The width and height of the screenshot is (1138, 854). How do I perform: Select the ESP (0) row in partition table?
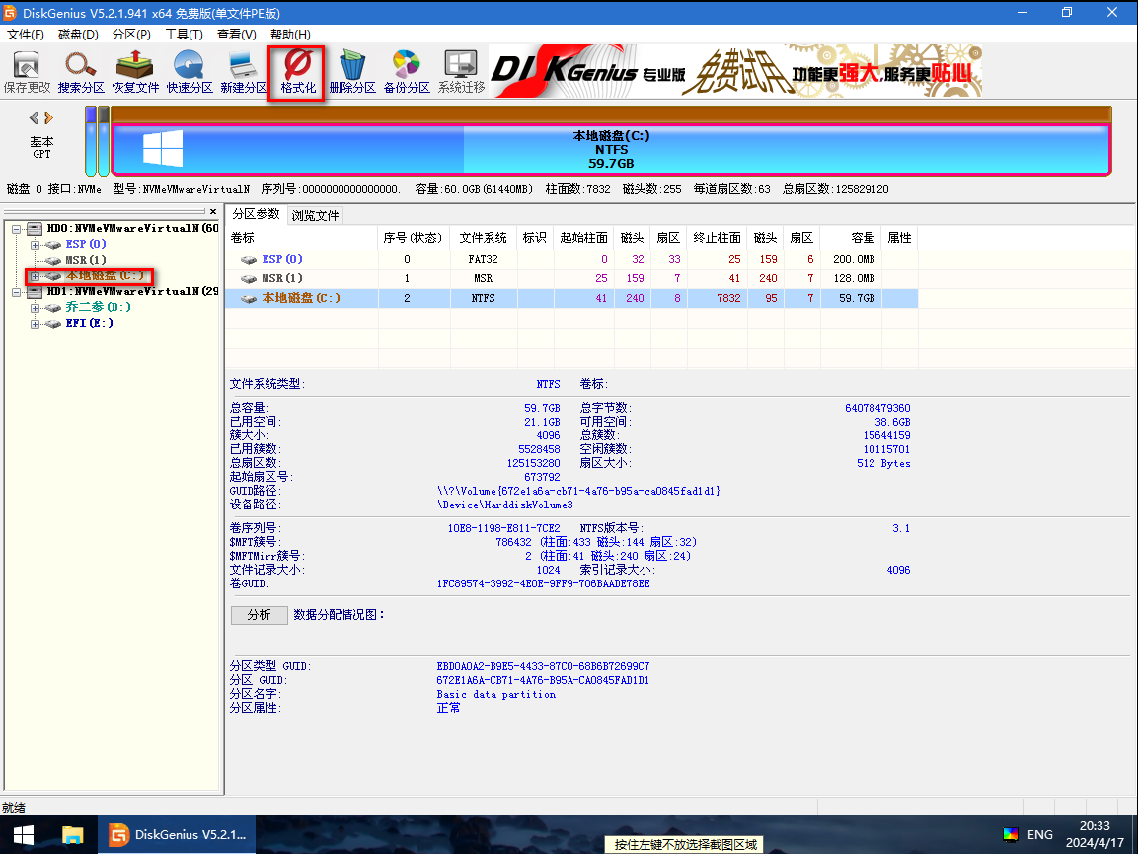[x=571, y=259]
